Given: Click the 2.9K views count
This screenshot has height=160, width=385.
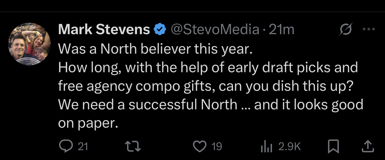Looking at the screenshot, I should [289, 147].
